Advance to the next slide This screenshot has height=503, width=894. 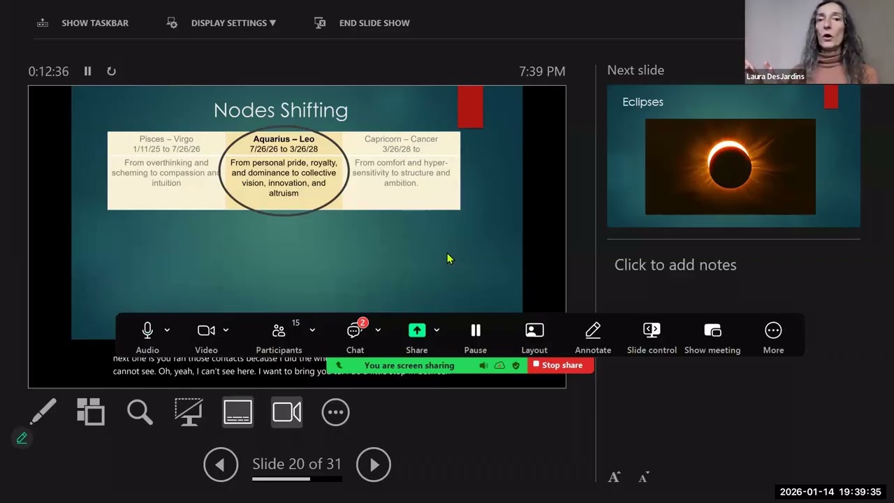(x=374, y=465)
